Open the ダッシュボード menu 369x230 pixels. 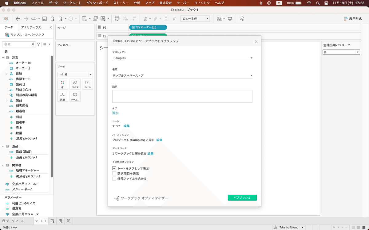97,3
